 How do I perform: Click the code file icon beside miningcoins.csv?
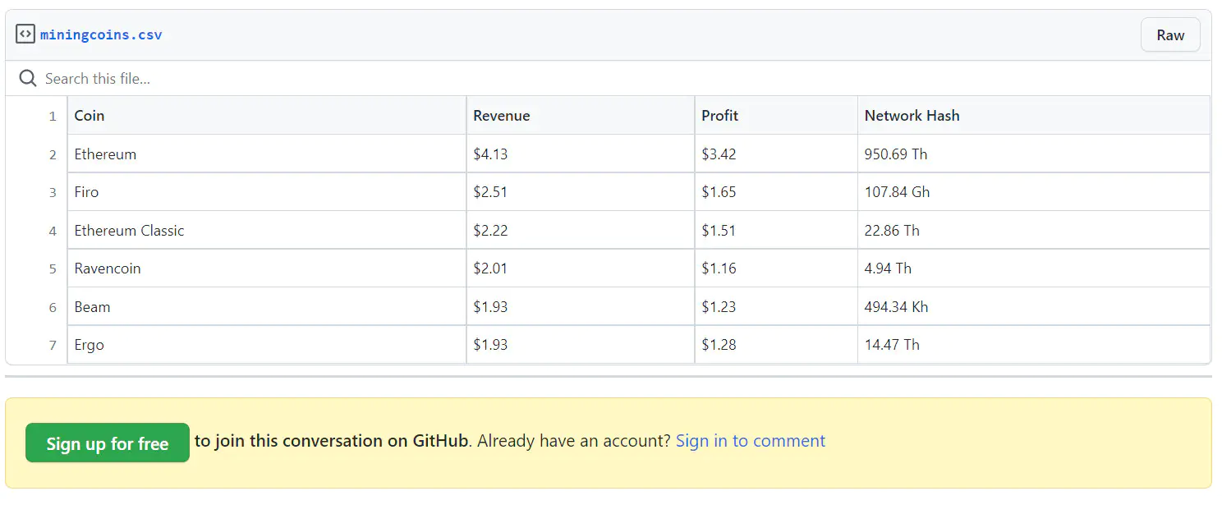click(x=25, y=34)
